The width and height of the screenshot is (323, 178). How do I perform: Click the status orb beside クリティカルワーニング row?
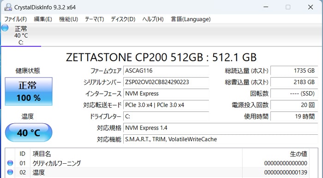[x=10, y=163]
